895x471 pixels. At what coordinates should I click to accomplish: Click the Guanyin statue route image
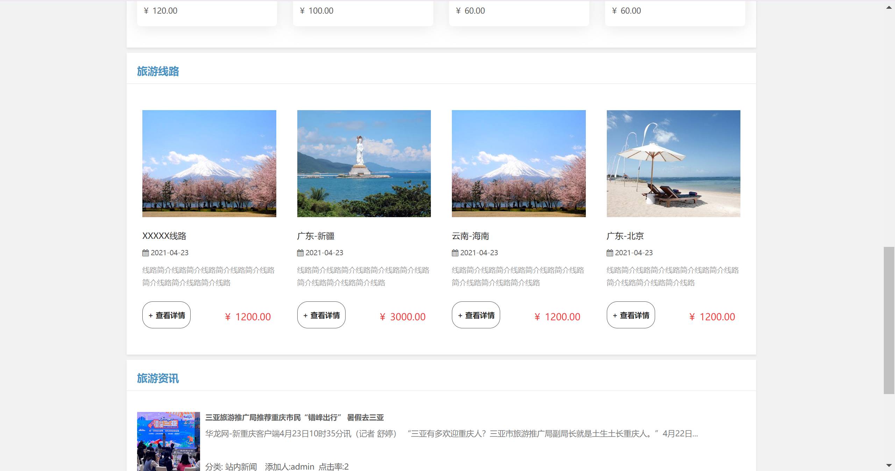(x=364, y=163)
